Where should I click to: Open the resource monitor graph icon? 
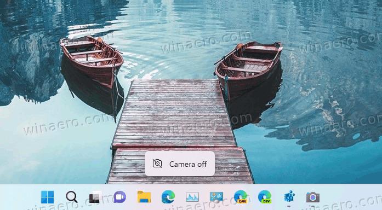[x=192, y=197]
